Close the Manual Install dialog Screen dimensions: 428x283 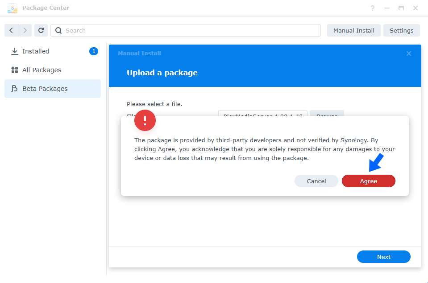[x=409, y=53]
